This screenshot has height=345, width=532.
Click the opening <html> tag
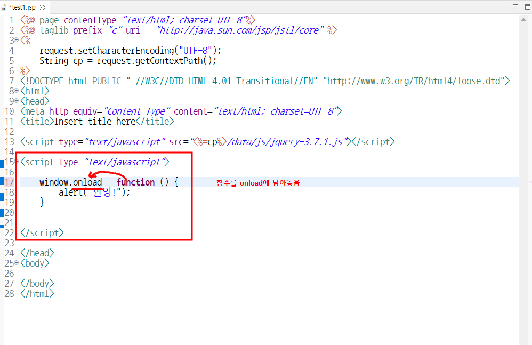click(35, 91)
